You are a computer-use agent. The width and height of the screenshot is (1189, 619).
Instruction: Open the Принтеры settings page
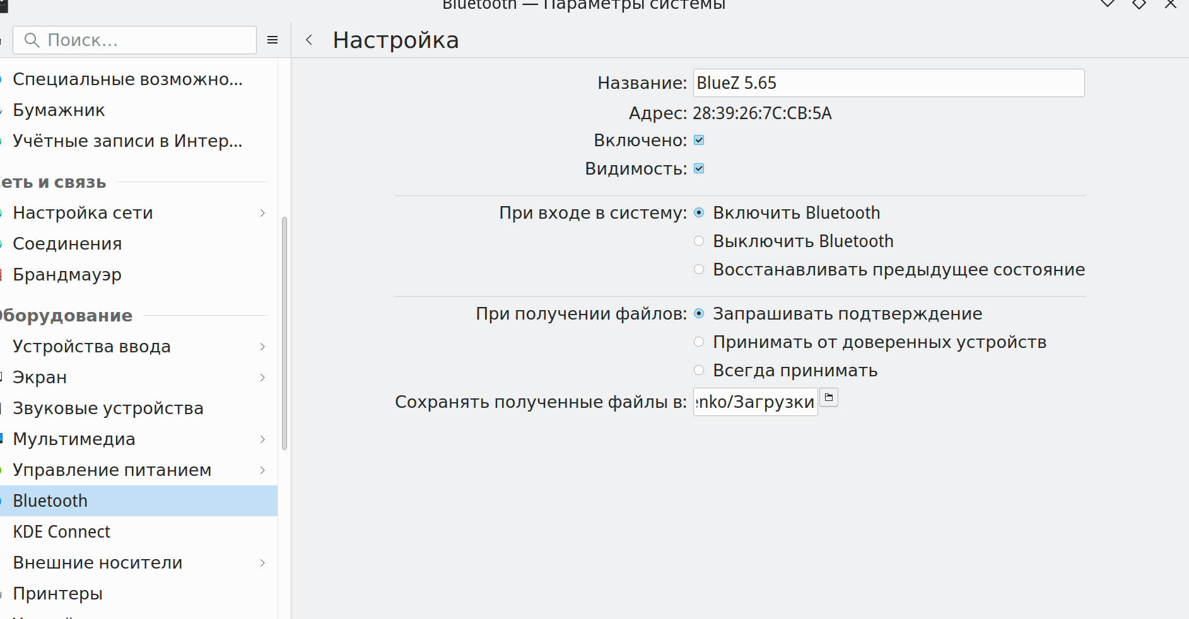click(57, 594)
